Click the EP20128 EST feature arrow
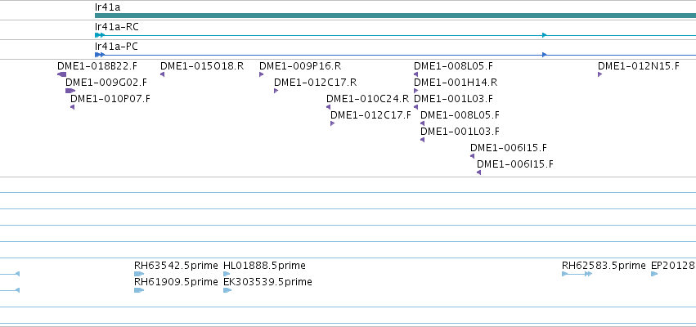 click(654, 274)
